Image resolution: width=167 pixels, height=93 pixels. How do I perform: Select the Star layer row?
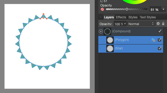coord(131,49)
